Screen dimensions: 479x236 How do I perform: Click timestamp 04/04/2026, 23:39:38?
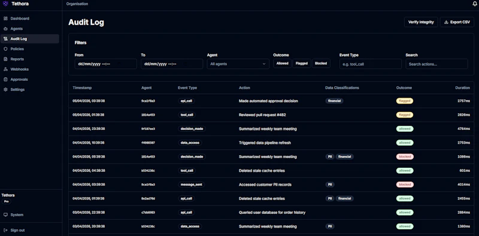coord(89,129)
